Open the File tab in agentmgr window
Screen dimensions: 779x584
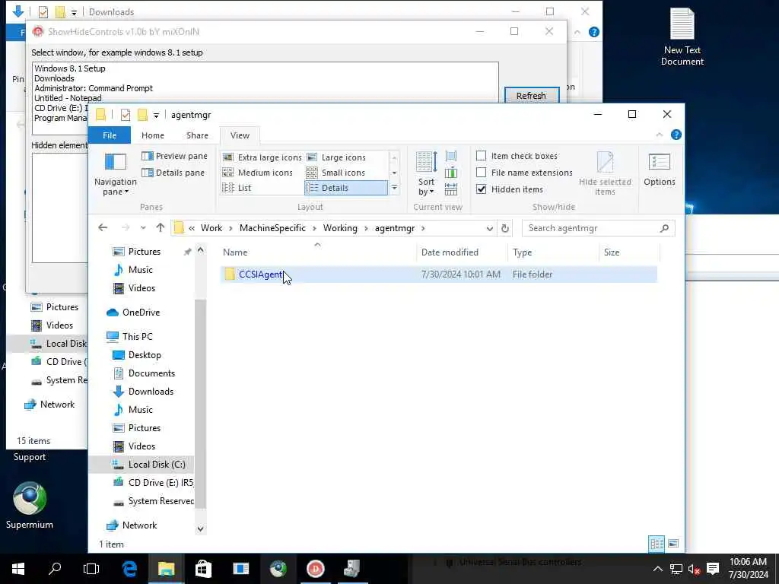pyautogui.click(x=110, y=135)
